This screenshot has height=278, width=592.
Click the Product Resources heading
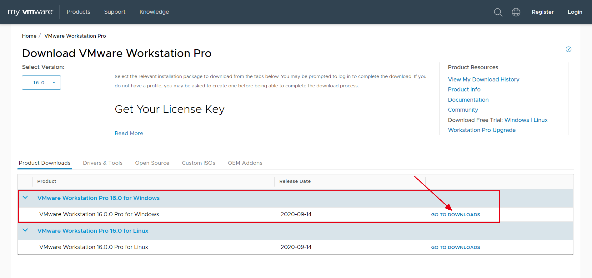click(x=473, y=67)
